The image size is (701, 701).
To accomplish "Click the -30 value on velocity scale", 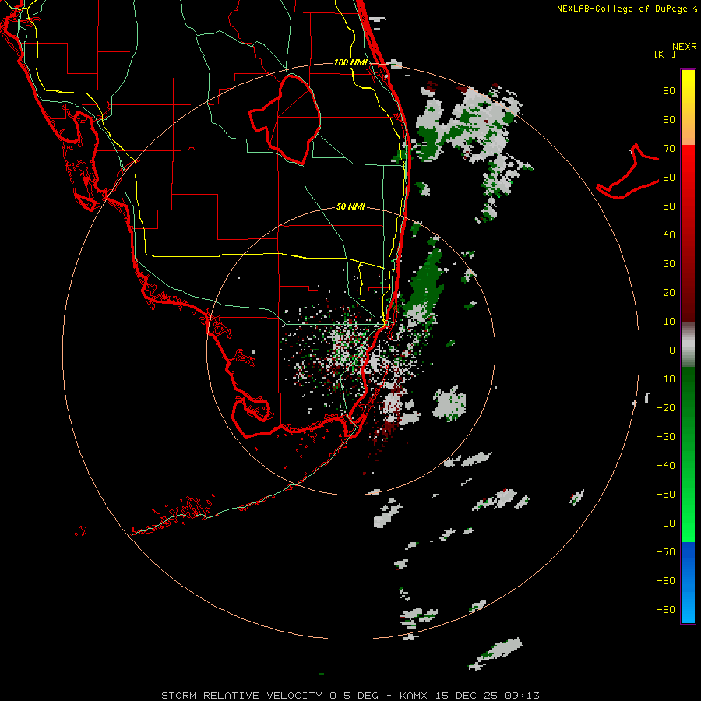I will click(x=666, y=437).
